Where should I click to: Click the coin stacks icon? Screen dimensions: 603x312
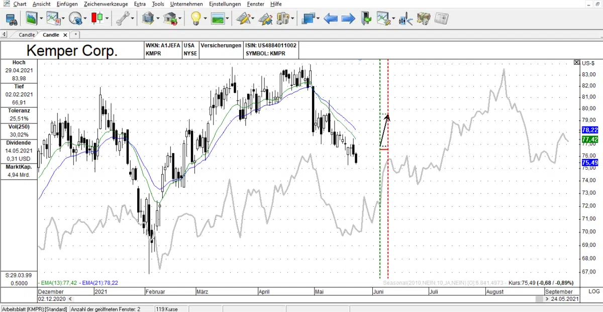tap(283, 19)
